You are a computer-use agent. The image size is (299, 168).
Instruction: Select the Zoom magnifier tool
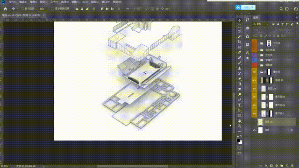click(240, 126)
